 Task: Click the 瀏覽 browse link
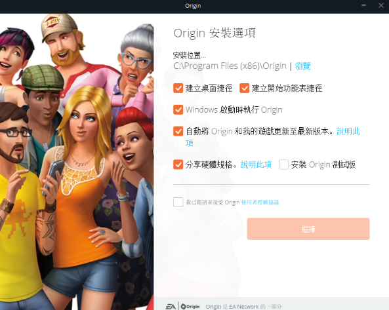point(302,66)
